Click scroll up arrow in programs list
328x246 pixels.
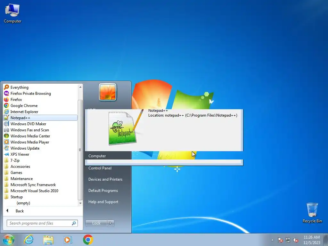click(x=80, y=87)
